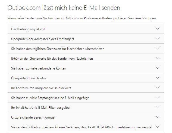Click chevron beside 'Überprüfen der Adresszeile des Empfängers'
This screenshot has height=133, width=172.
coord(158,38)
